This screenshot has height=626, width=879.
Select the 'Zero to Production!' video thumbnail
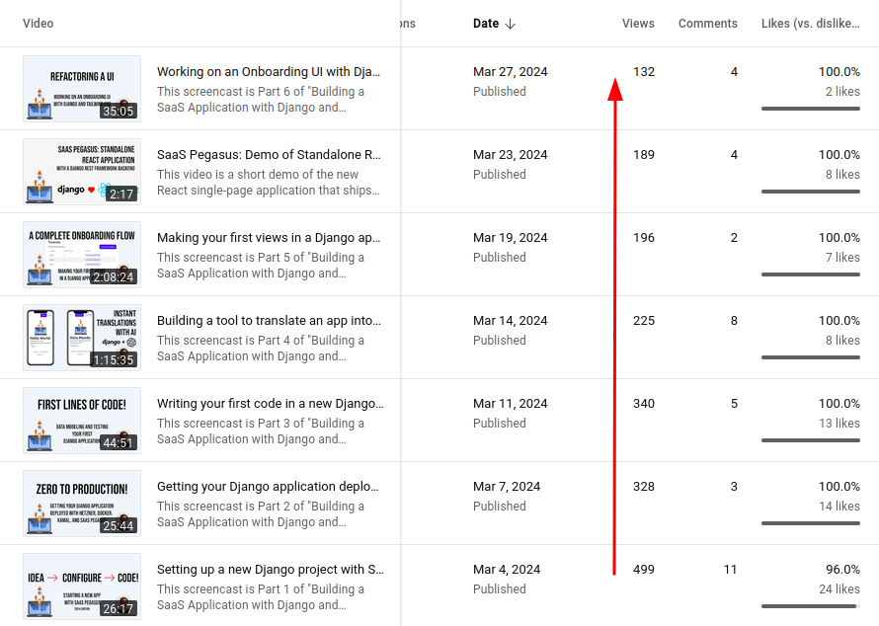pos(82,505)
